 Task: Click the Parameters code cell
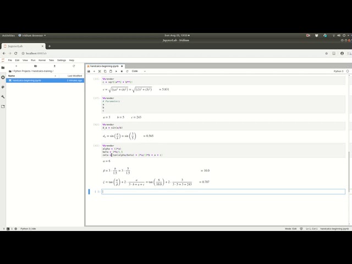pyautogui.click(x=223, y=105)
